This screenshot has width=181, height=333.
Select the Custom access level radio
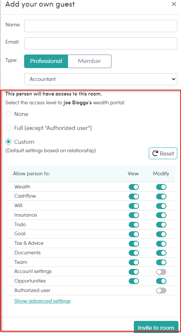click(8, 142)
